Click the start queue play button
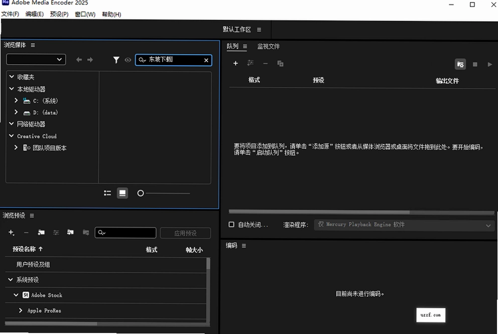This screenshot has height=334, width=498. tap(490, 64)
